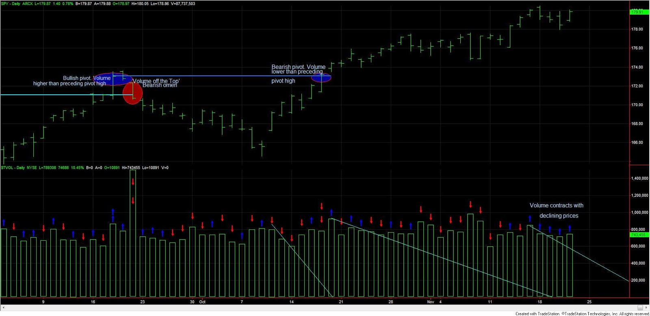This screenshot has width=650, height=316.
Task: Click the 10.45% value in volume status line
Action: coord(77,168)
